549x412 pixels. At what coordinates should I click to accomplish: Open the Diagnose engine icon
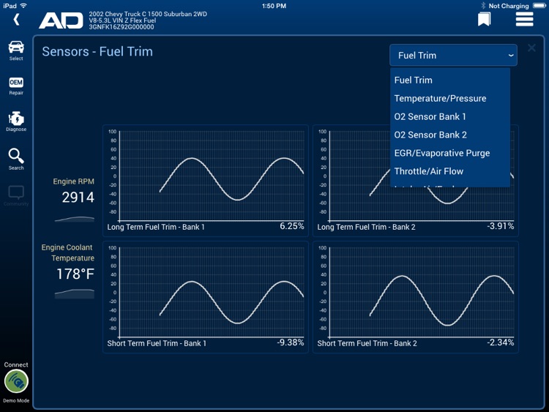click(x=16, y=121)
